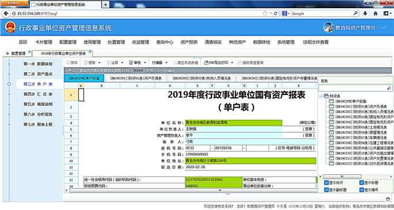Toggle the 显示副标题 checkbox
Screen dimensions: 394x210
pos(327,190)
